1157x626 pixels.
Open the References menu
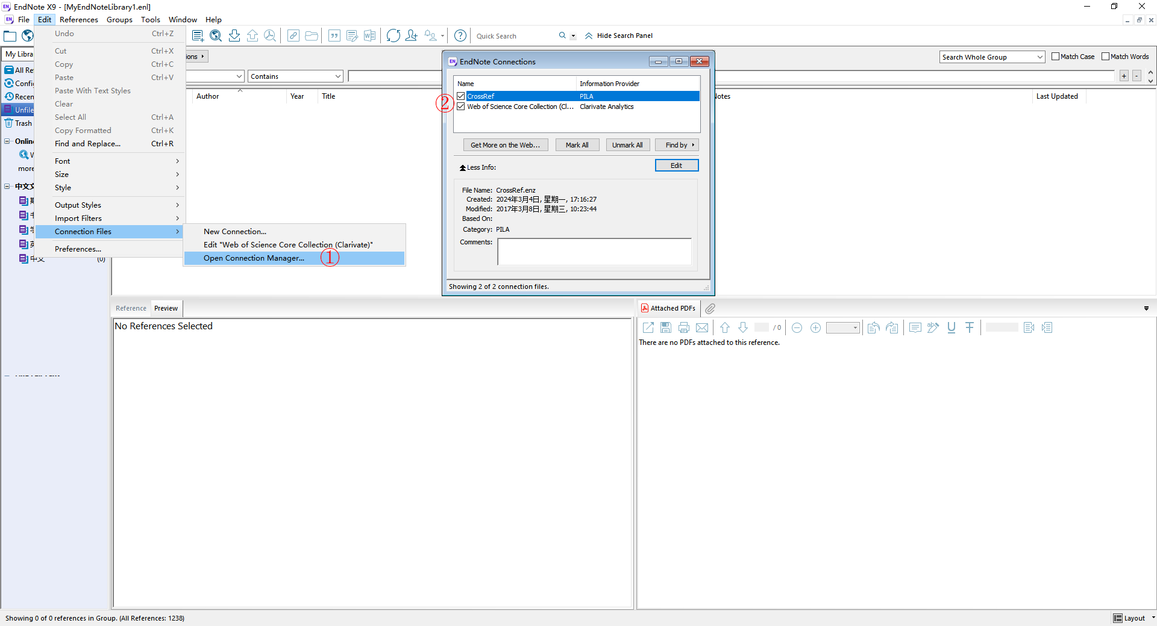tap(79, 20)
